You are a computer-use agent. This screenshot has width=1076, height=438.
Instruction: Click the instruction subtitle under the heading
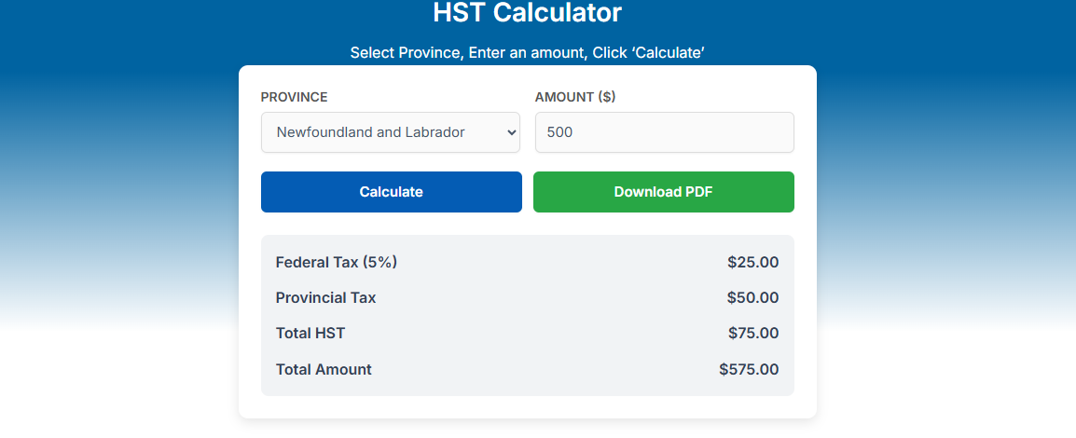pos(527,52)
